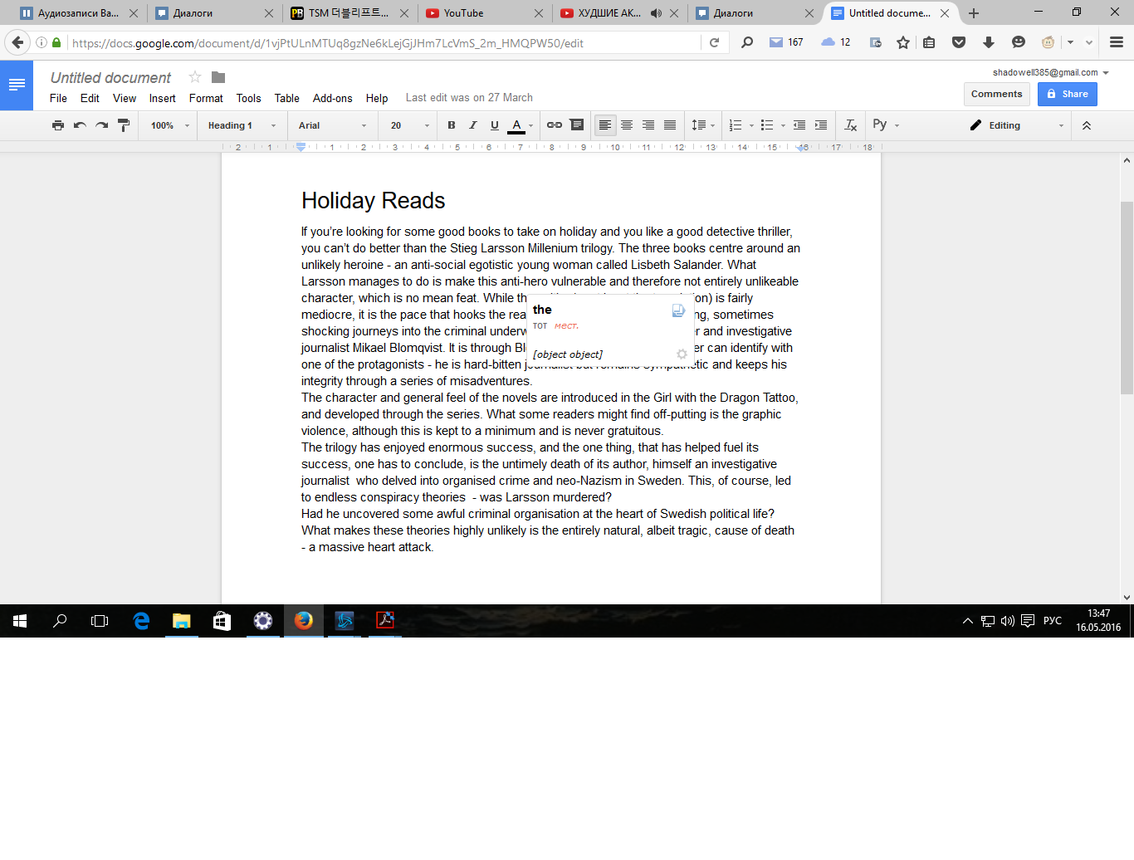
Task: Open the Comments button
Action: coord(996,94)
